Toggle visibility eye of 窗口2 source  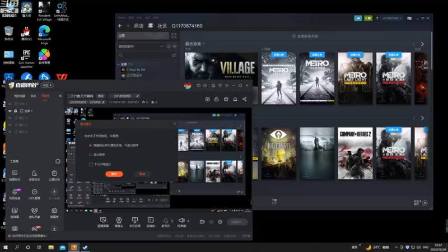tap(10, 125)
